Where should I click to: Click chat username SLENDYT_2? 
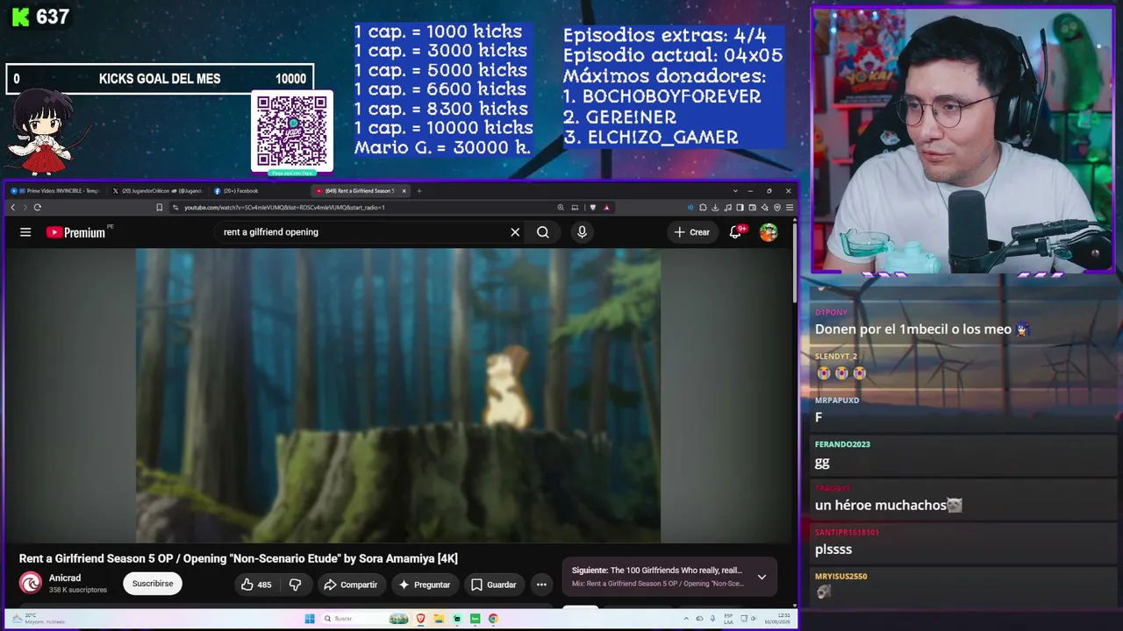pyautogui.click(x=836, y=357)
